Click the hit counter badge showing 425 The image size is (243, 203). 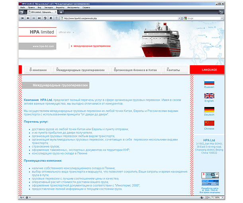coord(210,176)
